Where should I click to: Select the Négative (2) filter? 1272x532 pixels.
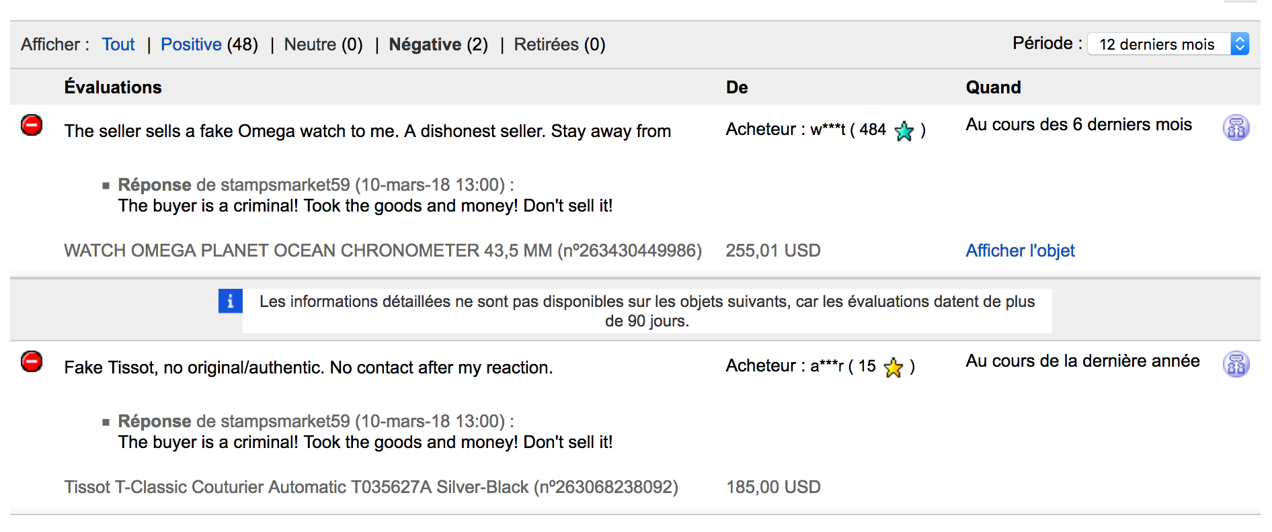click(438, 44)
